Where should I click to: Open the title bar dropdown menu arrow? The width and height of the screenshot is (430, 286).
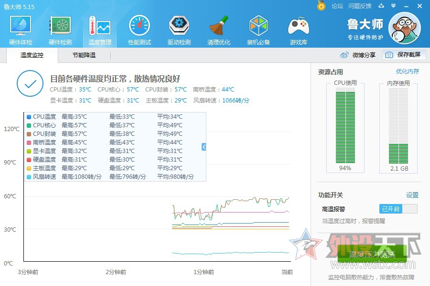coord(394,6)
